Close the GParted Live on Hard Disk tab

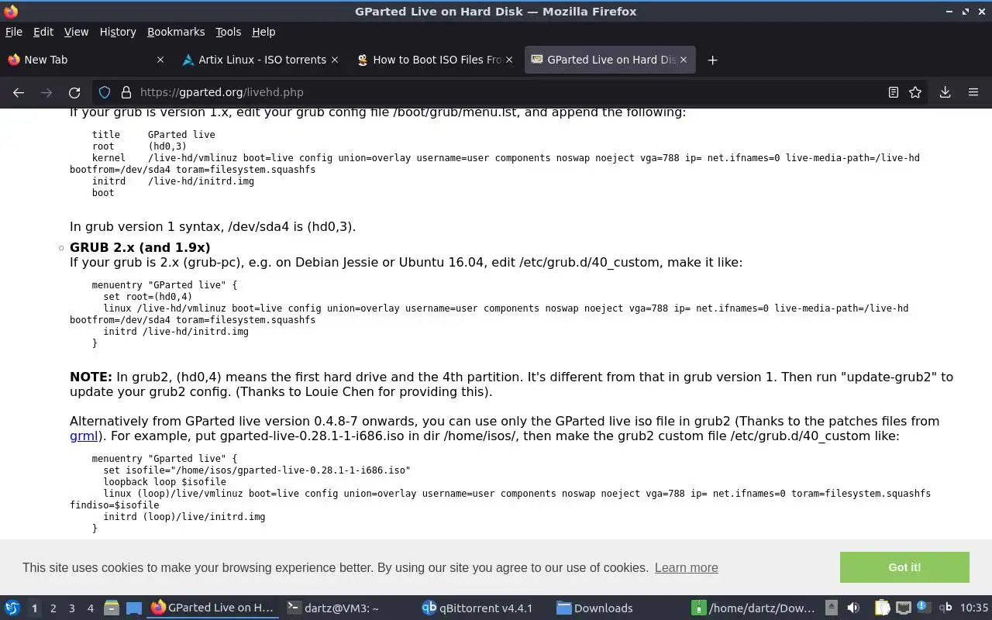pyautogui.click(x=684, y=60)
